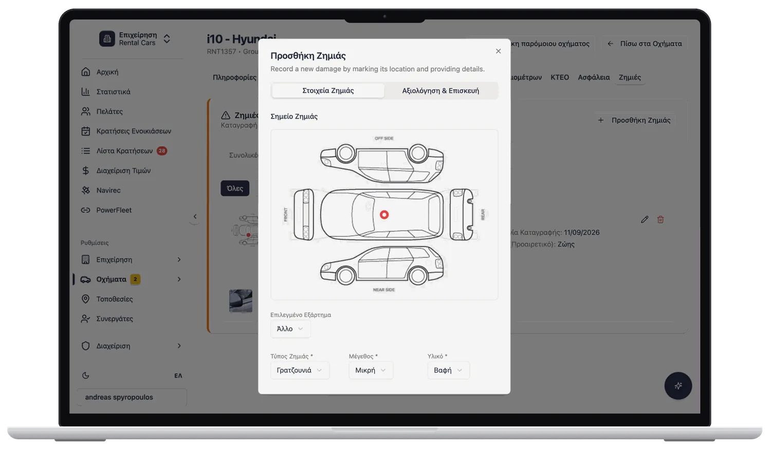The image size is (771, 450).
Task: Switch to the Αξιολόγηση & Επισκευή tab
Action: click(440, 90)
